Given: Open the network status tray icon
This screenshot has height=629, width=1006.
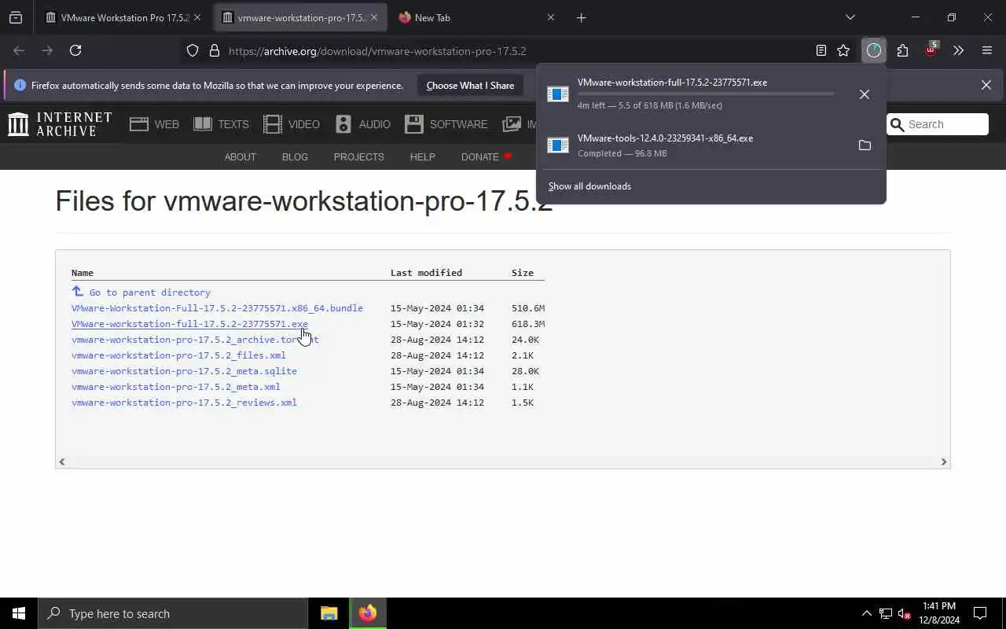Looking at the screenshot, I should [886, 613].
